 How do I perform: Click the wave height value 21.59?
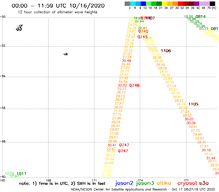click(x=107, y=175)
